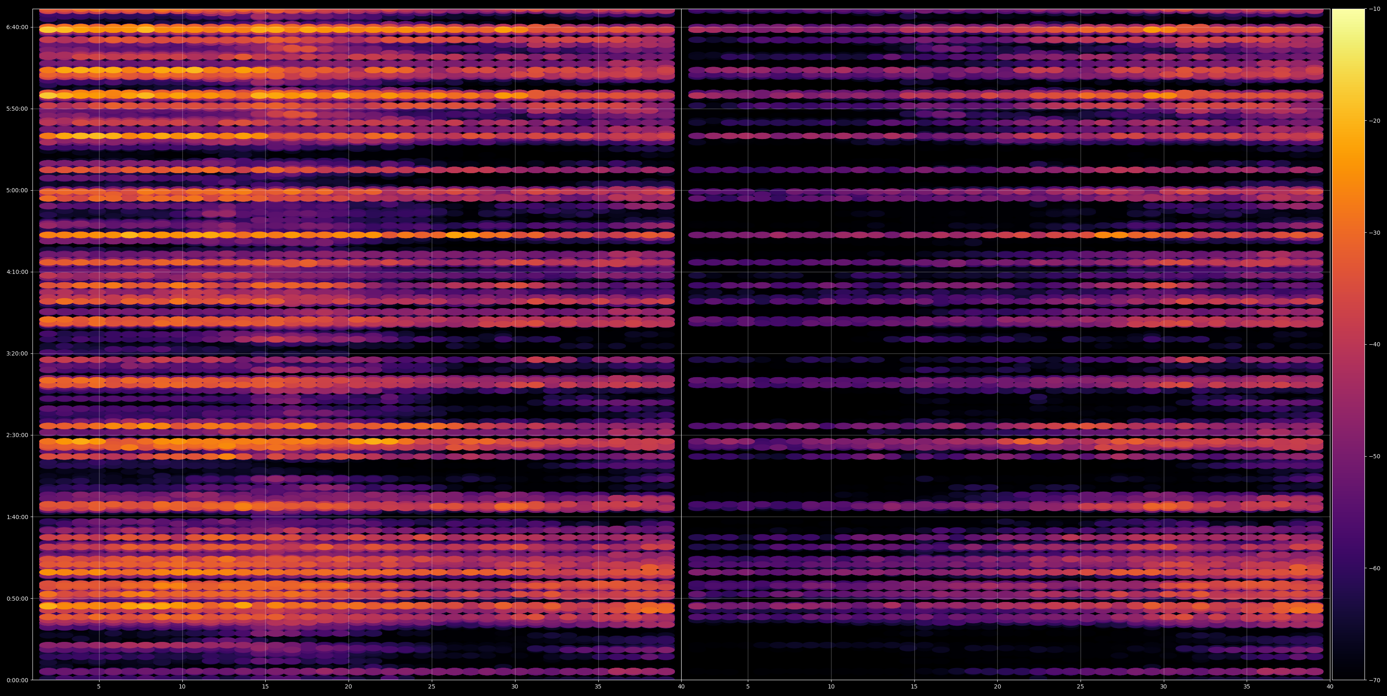Click the 1:40:00 time axis label
This screenshot has height=696, width=1387.
pyautogui.click(x=17, y=517)
